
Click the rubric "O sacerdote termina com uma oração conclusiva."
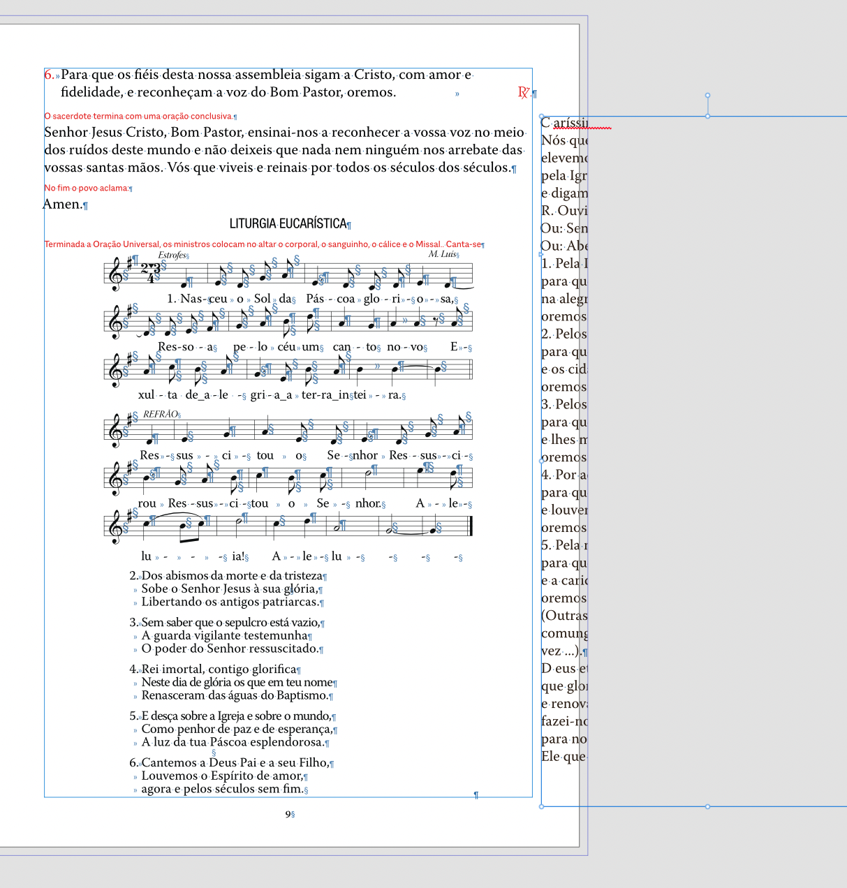tap(138, 116)
